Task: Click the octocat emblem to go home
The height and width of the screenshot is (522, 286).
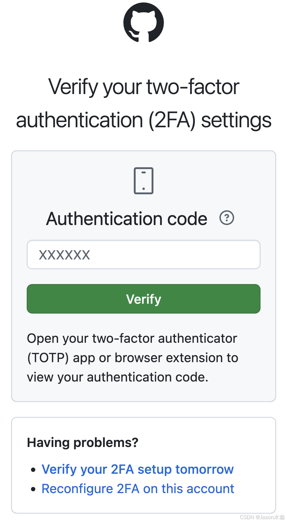Action: 143,22
